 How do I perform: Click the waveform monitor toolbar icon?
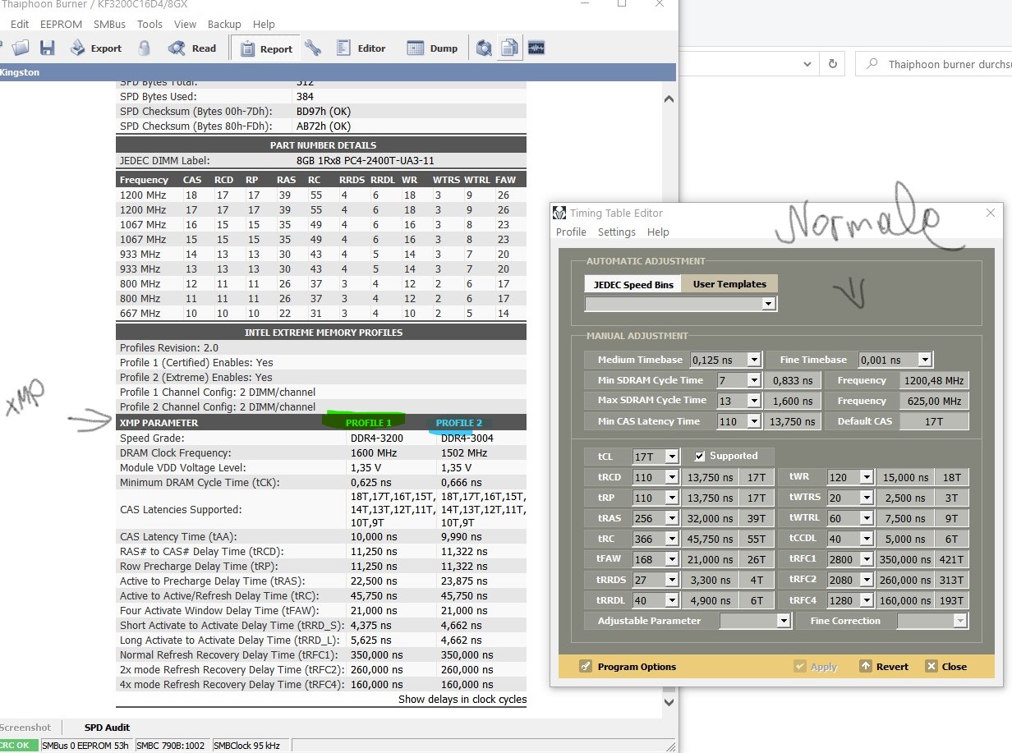[536, 48]
